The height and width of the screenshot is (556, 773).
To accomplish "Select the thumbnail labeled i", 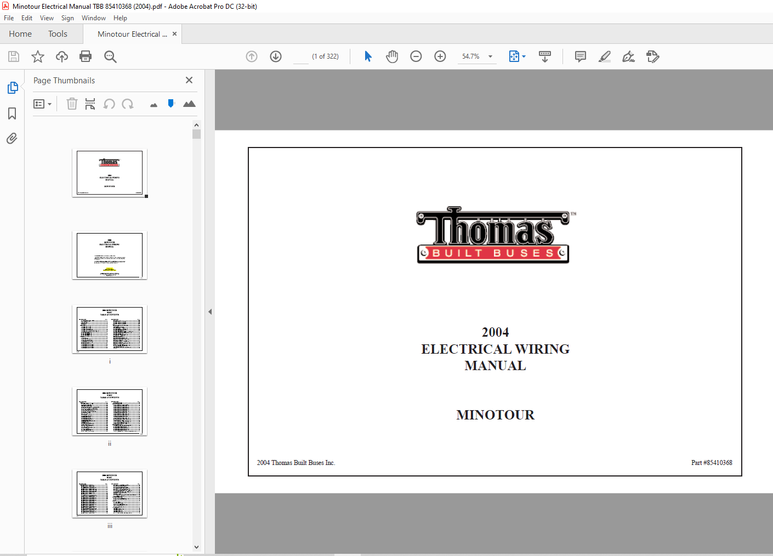I will coord(110,329).
